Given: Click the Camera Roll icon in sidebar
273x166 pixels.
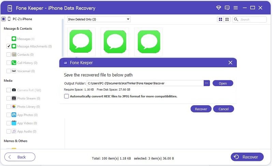Looking at the screenshot, I should pos(14,90).
